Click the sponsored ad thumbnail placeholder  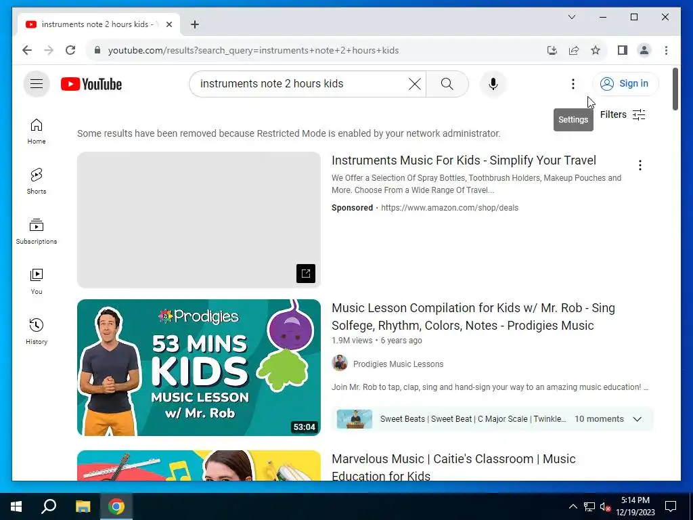click(198, 220)
